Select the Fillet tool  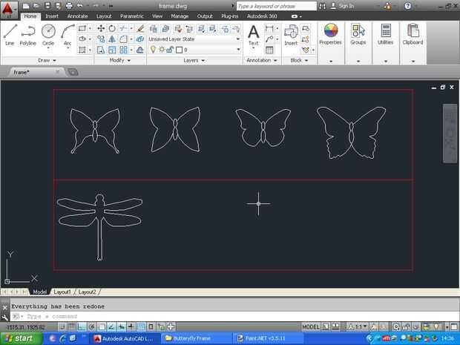pos(123,39)
